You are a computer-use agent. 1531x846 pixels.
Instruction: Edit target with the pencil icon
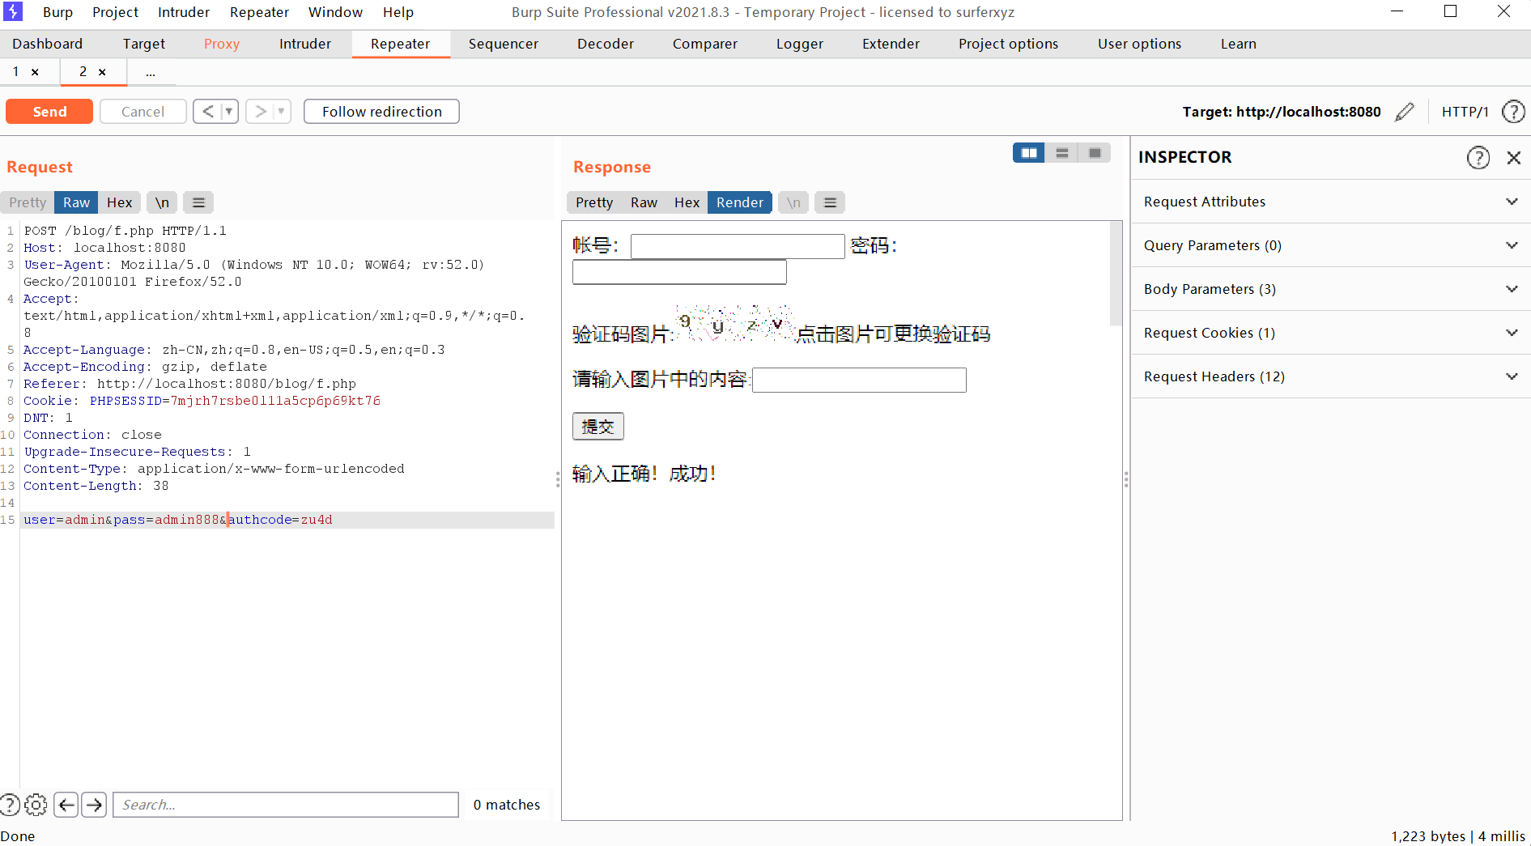(1405, 112)
